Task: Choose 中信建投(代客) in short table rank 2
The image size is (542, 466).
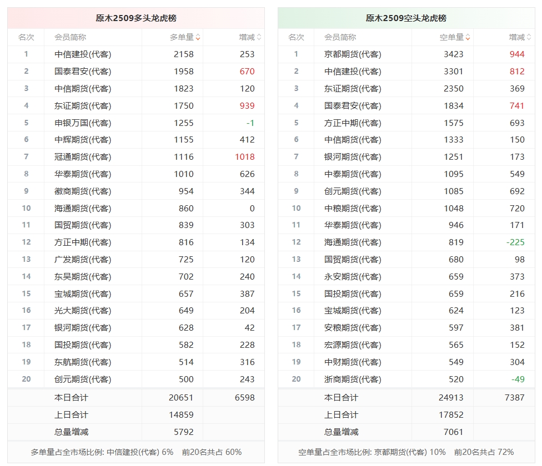Action: (x=353, y=72)
